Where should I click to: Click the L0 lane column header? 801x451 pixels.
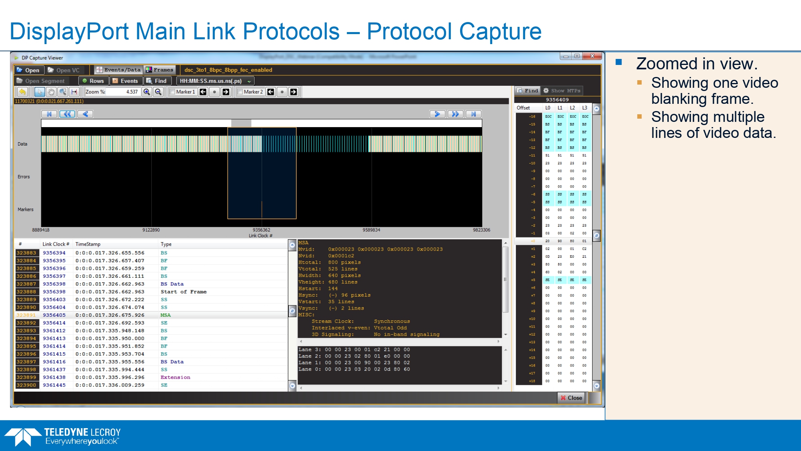pos(548,108)
